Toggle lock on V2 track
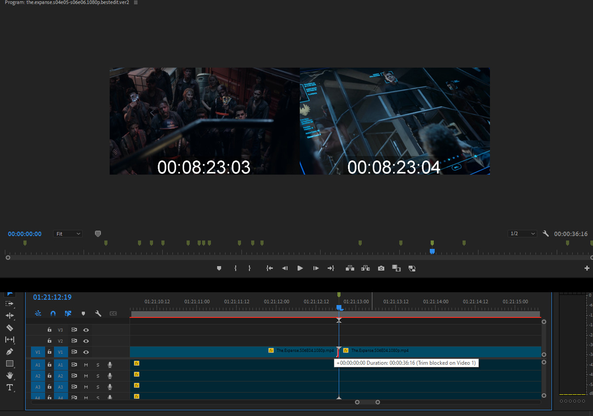593x416 pixels. point(50,341)
